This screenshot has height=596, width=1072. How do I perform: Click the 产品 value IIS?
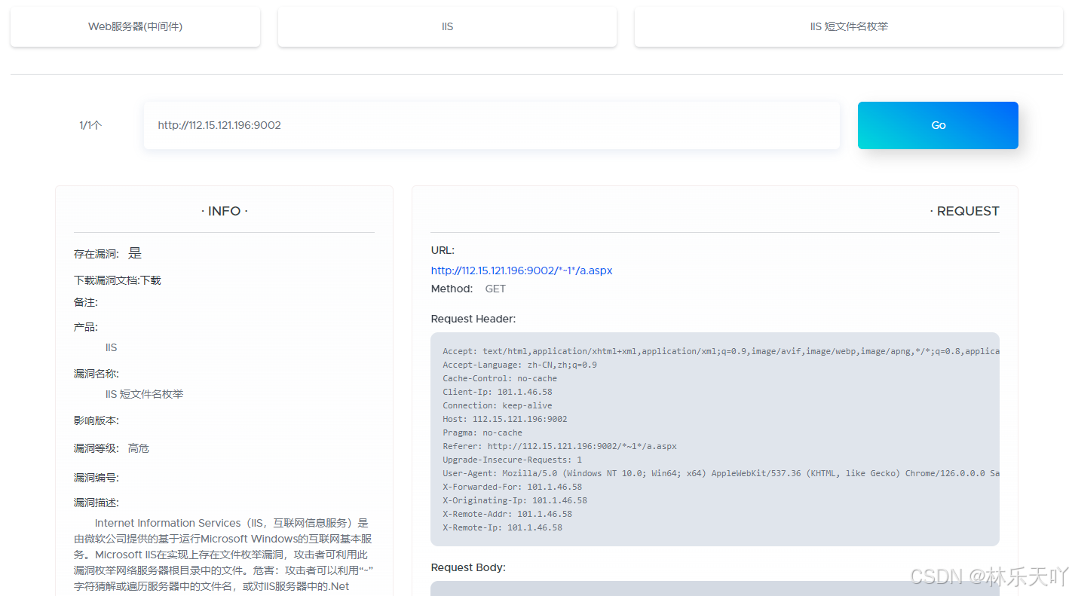tap(111, 347)
